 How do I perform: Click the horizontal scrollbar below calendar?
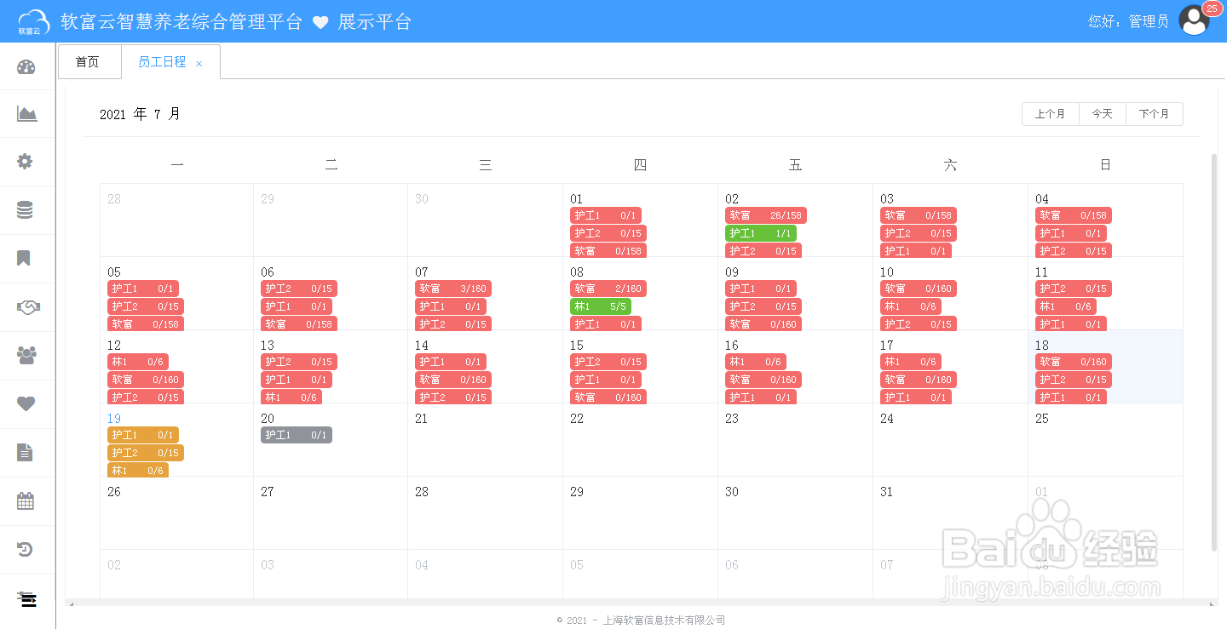(x=641, y=603)
